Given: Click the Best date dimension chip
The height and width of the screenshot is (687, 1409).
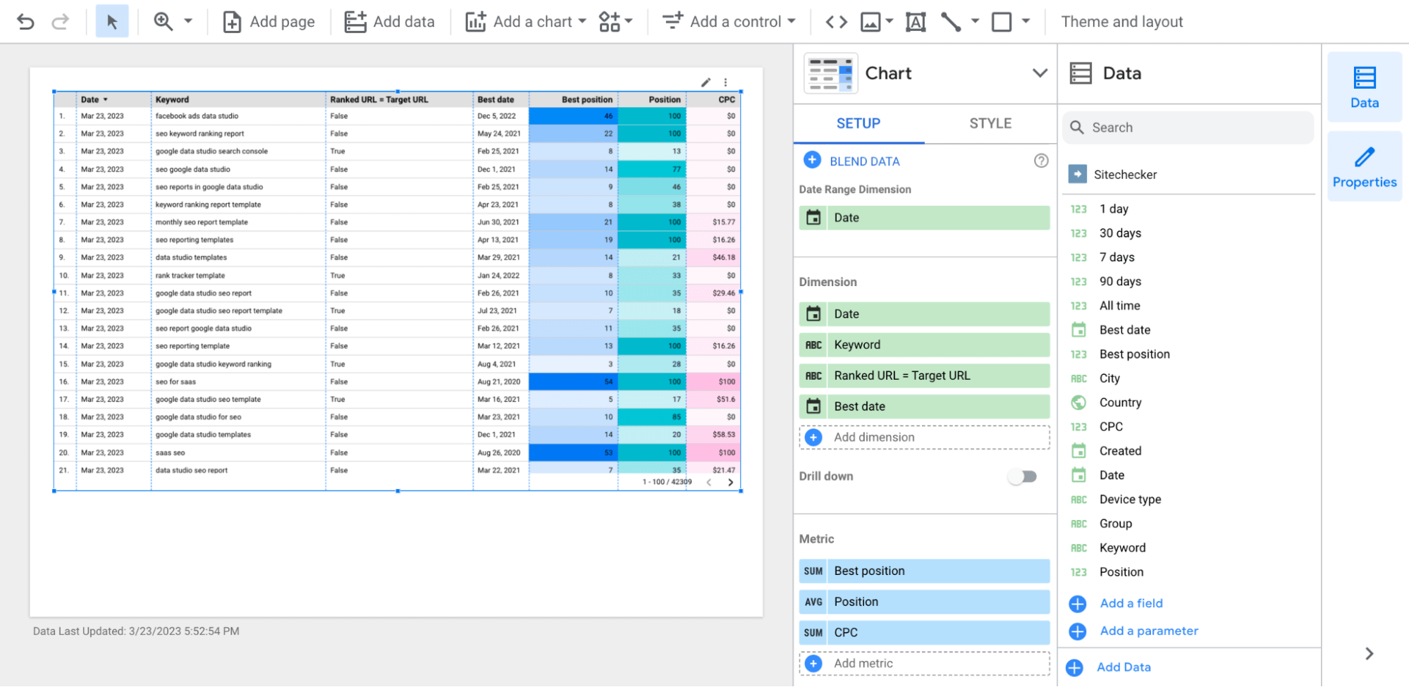Looking at the screenshot, I should (x=924, y=407).
